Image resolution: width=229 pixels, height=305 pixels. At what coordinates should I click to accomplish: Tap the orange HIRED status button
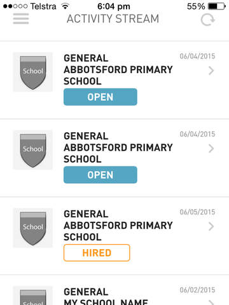(97, 253)
